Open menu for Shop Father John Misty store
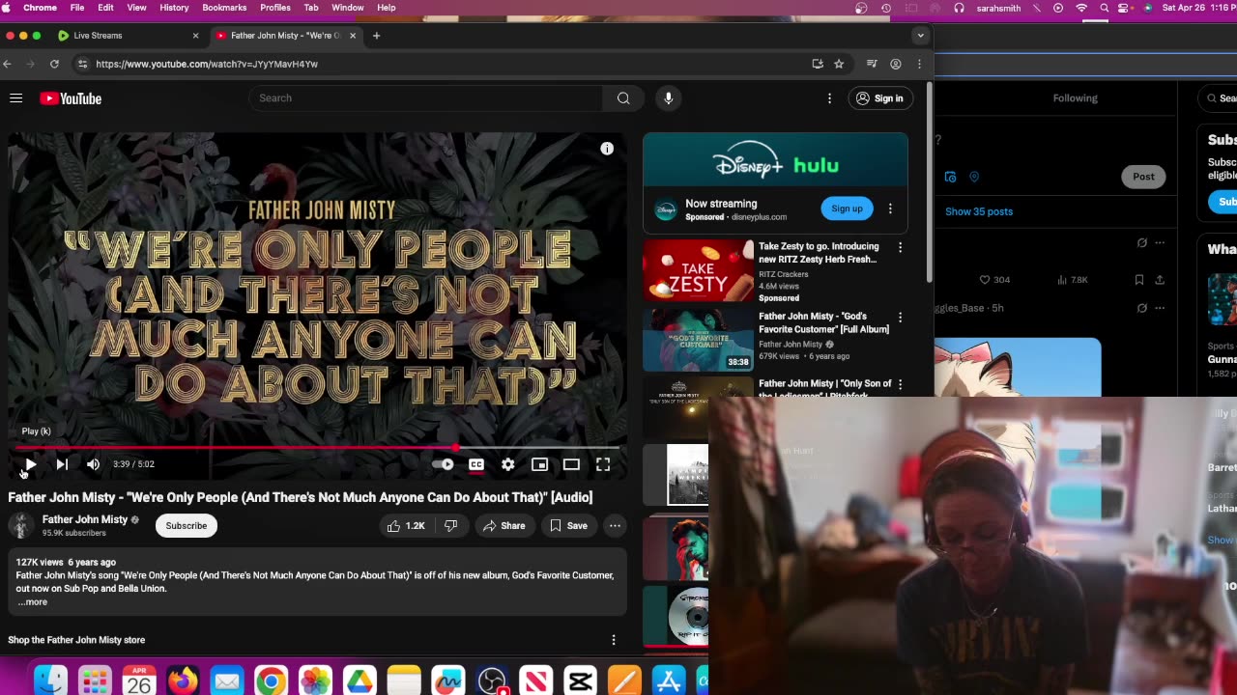This screenshot has width=1237, height=695. pyautogui.click(x=613, y=640)
